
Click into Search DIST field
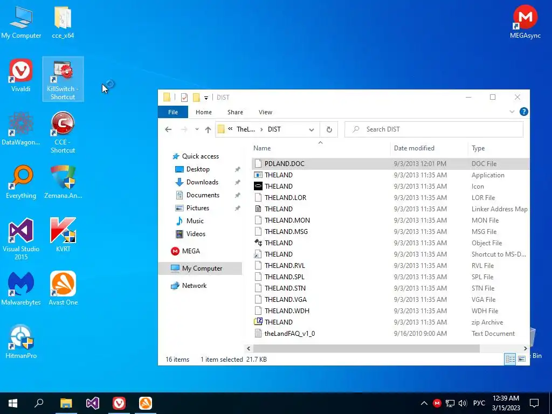coord(434,129)
